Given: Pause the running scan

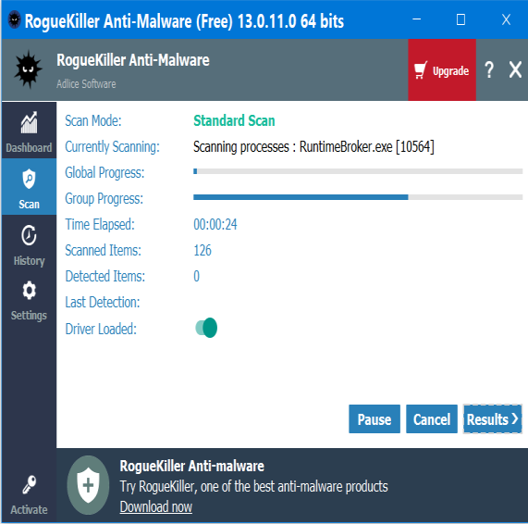Looking at the screenshot, I should 375,419.
